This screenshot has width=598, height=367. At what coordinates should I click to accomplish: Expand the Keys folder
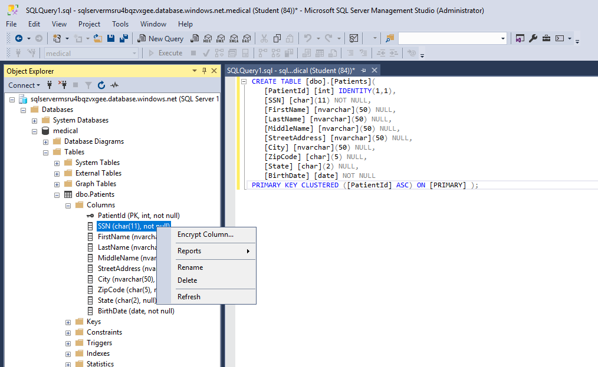click(x=68, y=322)
